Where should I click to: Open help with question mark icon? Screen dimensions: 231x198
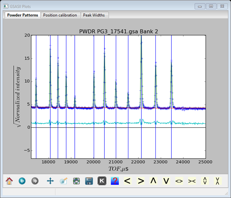coord(115,181)
